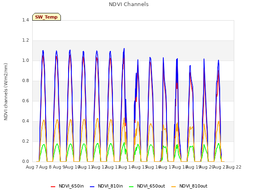The height and width of the screenshot is (194, 258).
Task: Click the Aug 19 x-axis label
Action: point(193,167)
